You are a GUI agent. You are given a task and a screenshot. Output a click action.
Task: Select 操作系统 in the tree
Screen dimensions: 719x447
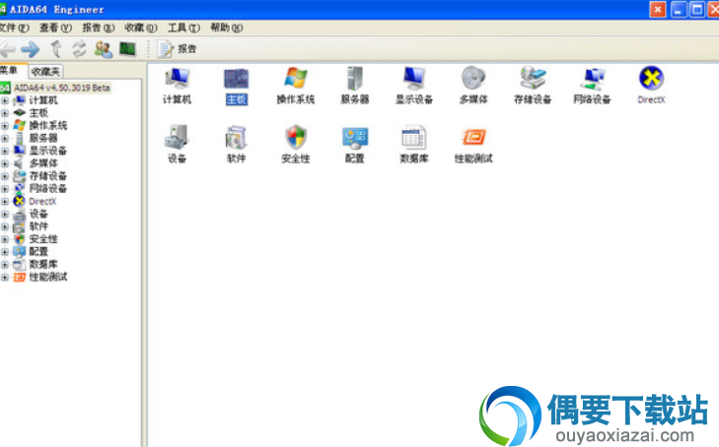tap(48, 125)
